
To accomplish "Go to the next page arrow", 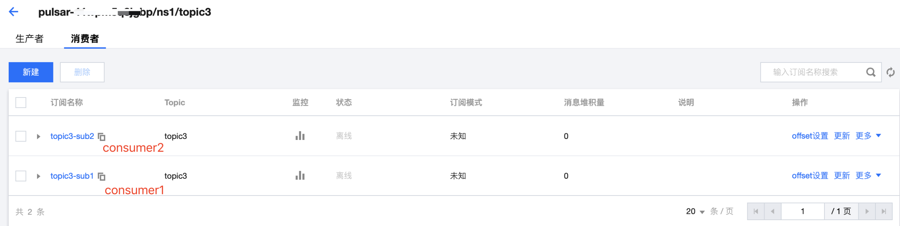I will tap(867, 211).
